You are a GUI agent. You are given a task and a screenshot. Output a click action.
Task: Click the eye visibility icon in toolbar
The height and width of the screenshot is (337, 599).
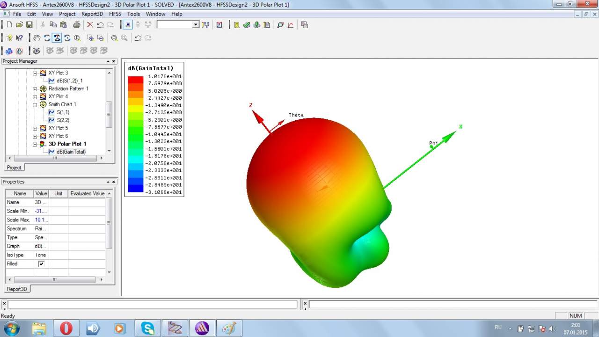pyautogui.click(x=37, y=51)
